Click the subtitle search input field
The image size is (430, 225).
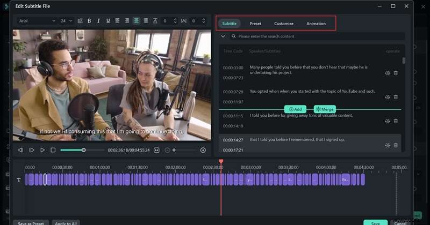point(317,36)
